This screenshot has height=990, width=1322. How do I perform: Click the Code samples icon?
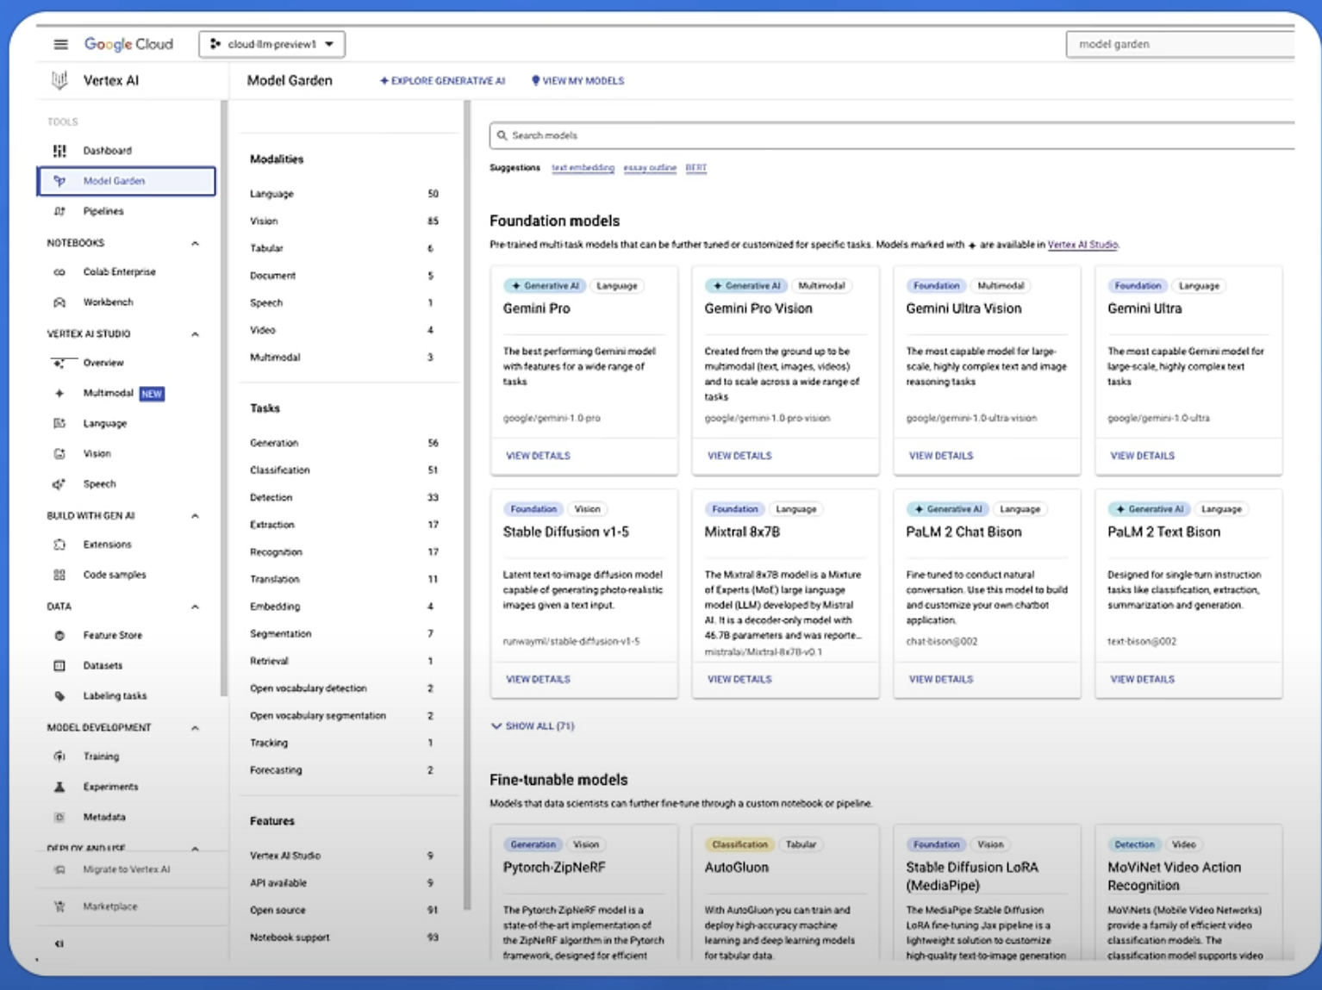point(59,575)
